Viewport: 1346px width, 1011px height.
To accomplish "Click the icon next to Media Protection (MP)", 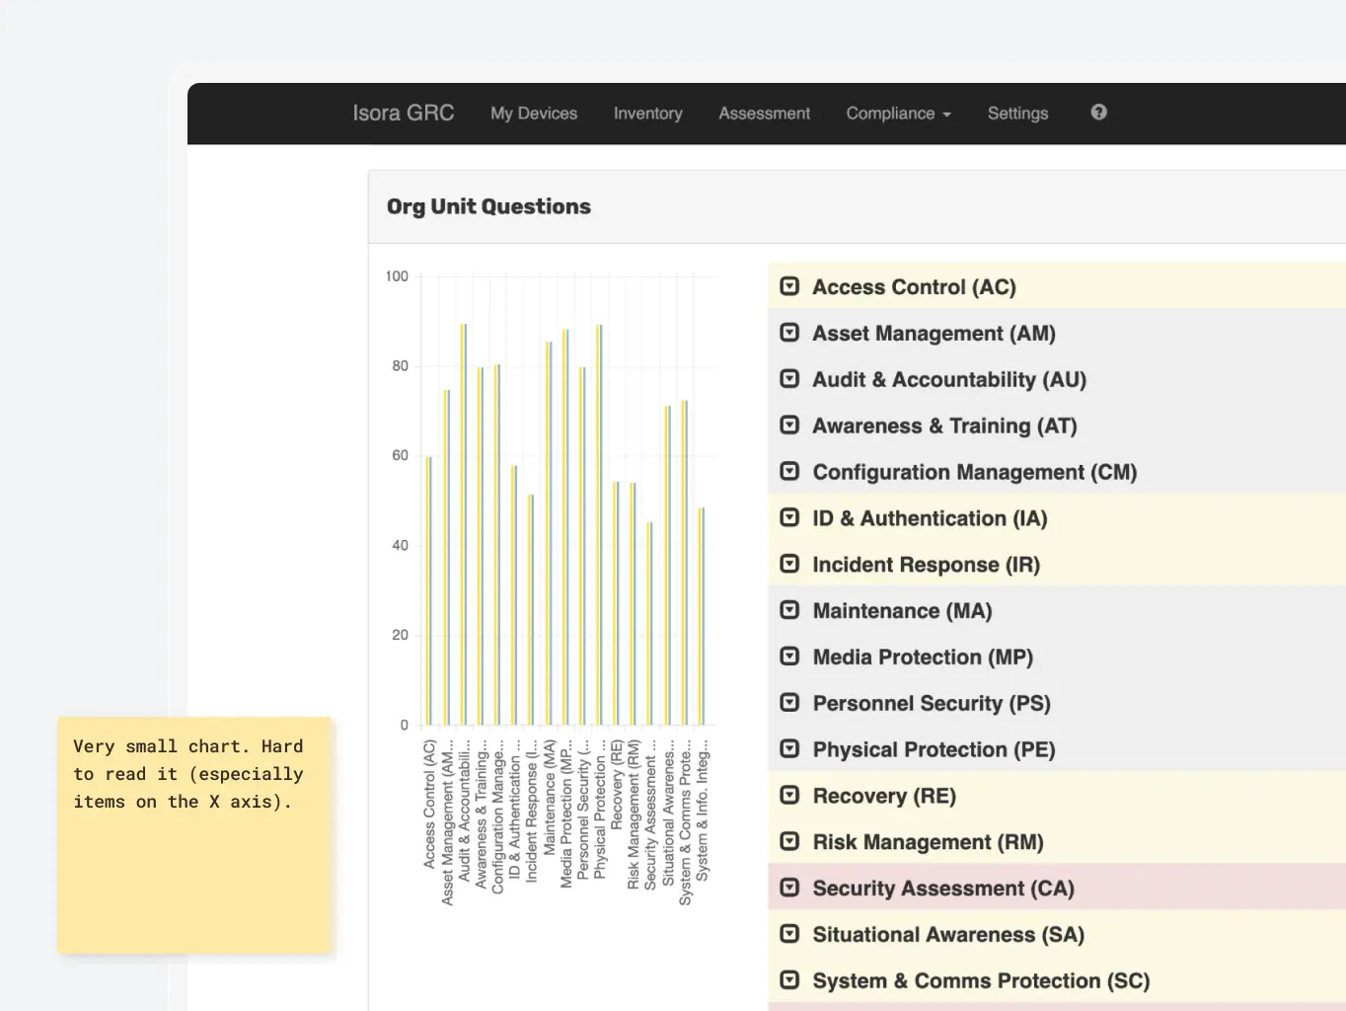I will point(789,657).
